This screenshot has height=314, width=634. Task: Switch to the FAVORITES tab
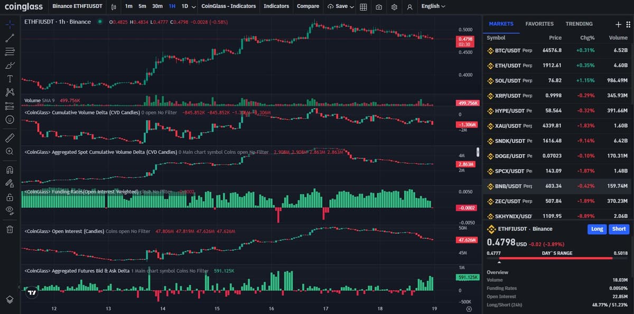coord(539,24)
